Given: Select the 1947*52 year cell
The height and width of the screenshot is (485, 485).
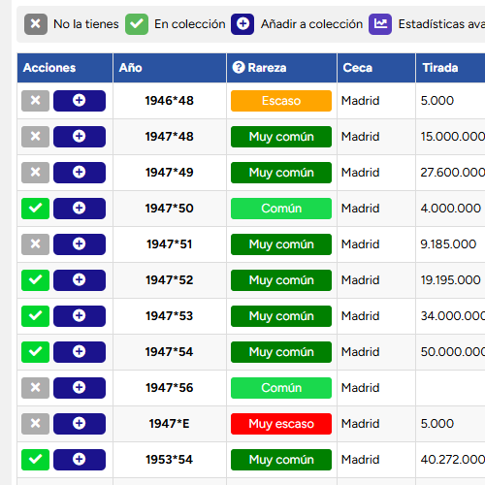Looking at the screenshot, I should coord(170,280).
